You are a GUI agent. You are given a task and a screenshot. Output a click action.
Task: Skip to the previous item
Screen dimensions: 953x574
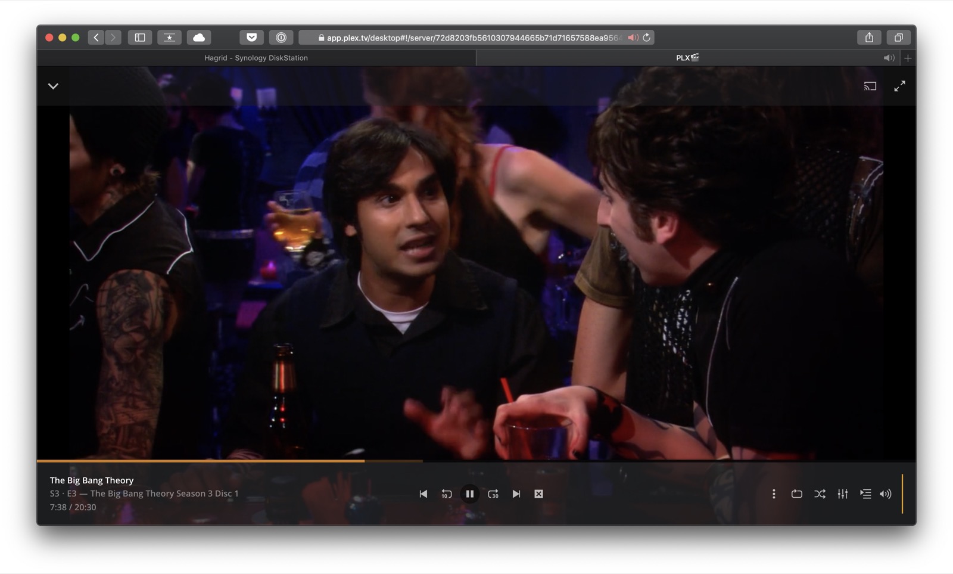click(423, 494)
